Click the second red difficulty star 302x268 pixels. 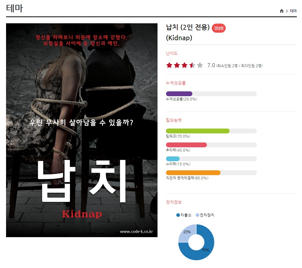coord(177,65)
